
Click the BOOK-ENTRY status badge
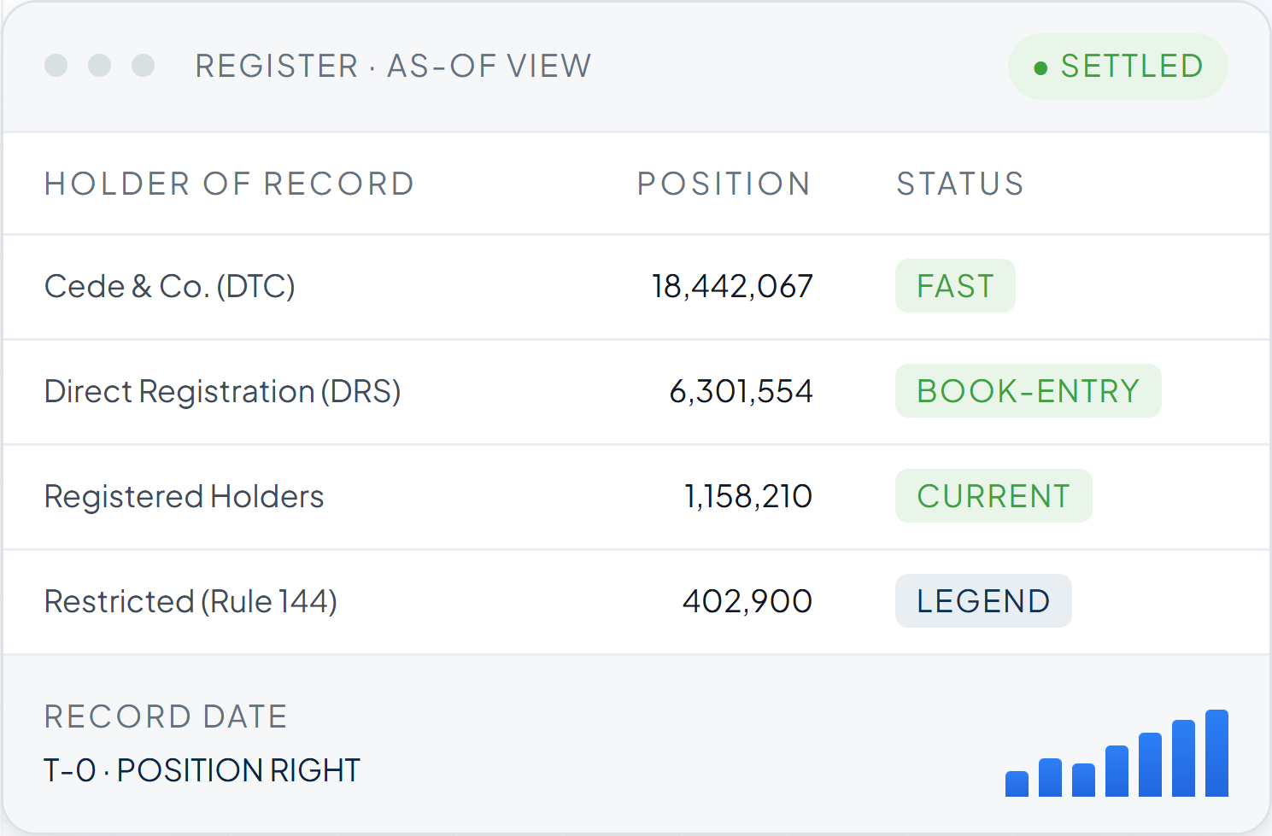click(x=1029, y=391)
